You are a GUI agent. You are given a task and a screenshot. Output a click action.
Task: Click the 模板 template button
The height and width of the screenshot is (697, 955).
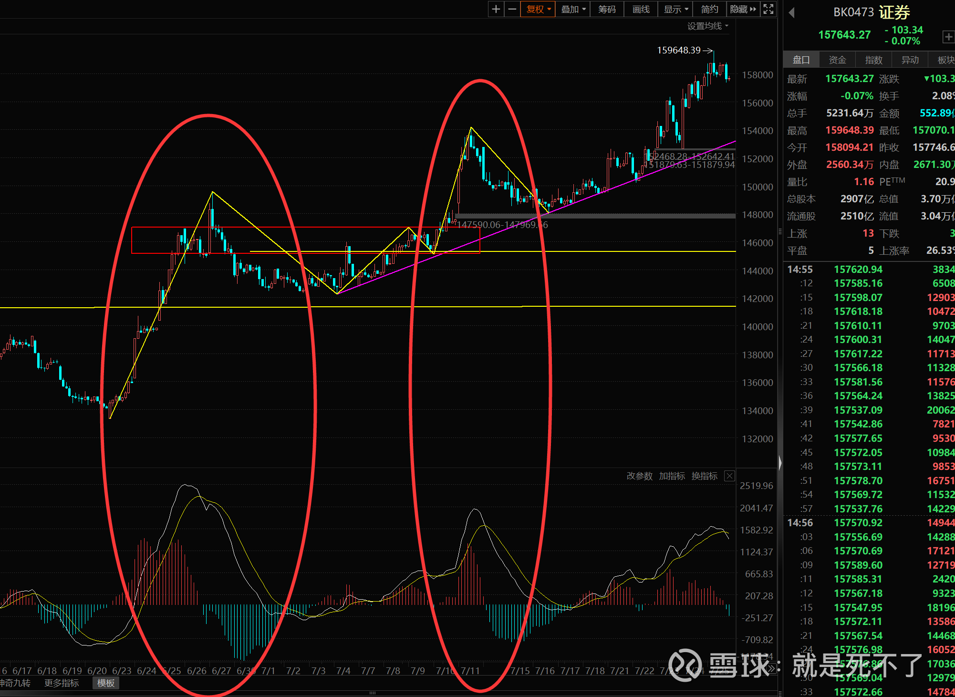point(106,683)
